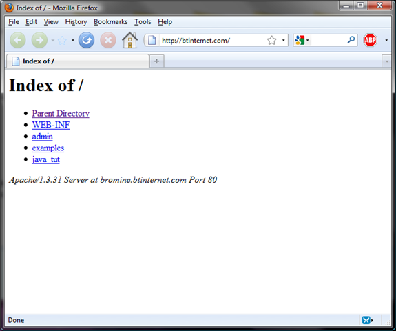Click the Forward navigation arrow
The width and height of the screenshot is (396, 331).
coord(39,40)
